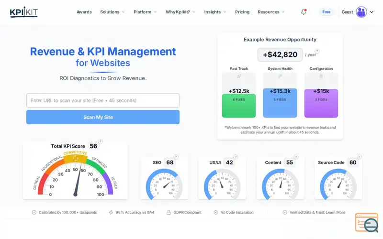Click the SEO score value 68
The height and width of the screenshot is (239, 383).
pyautogui.click(x=170, y=163)
